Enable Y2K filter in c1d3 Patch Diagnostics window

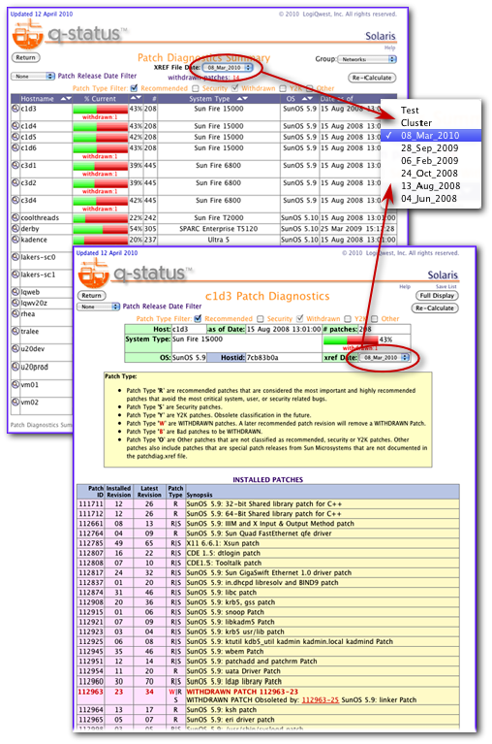pyautogui.click(x=348, y=318)
